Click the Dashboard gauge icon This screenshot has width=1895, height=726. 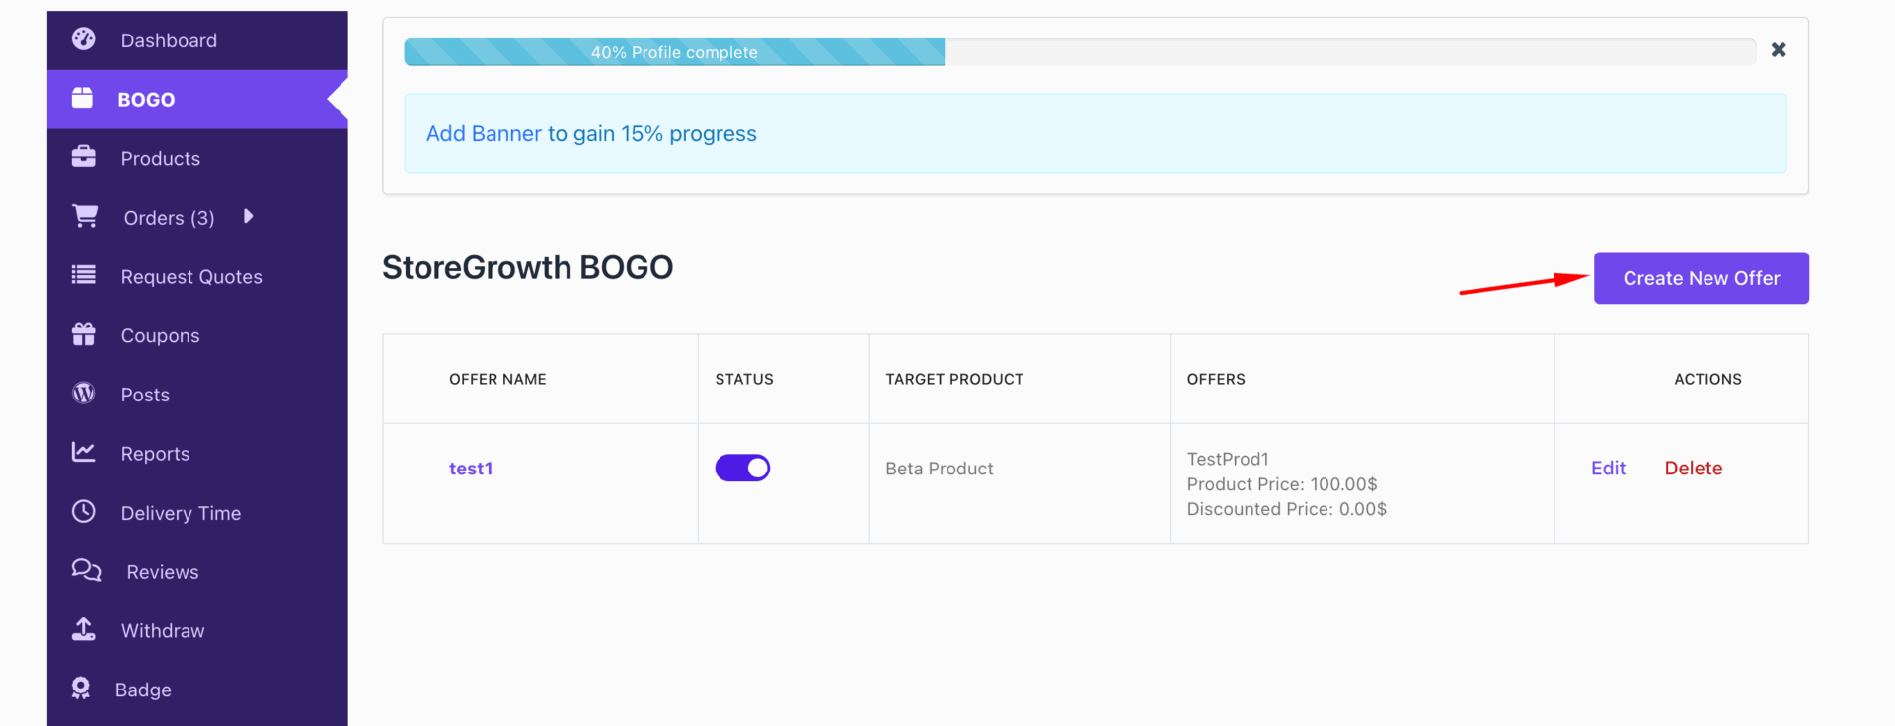(84, 39)
